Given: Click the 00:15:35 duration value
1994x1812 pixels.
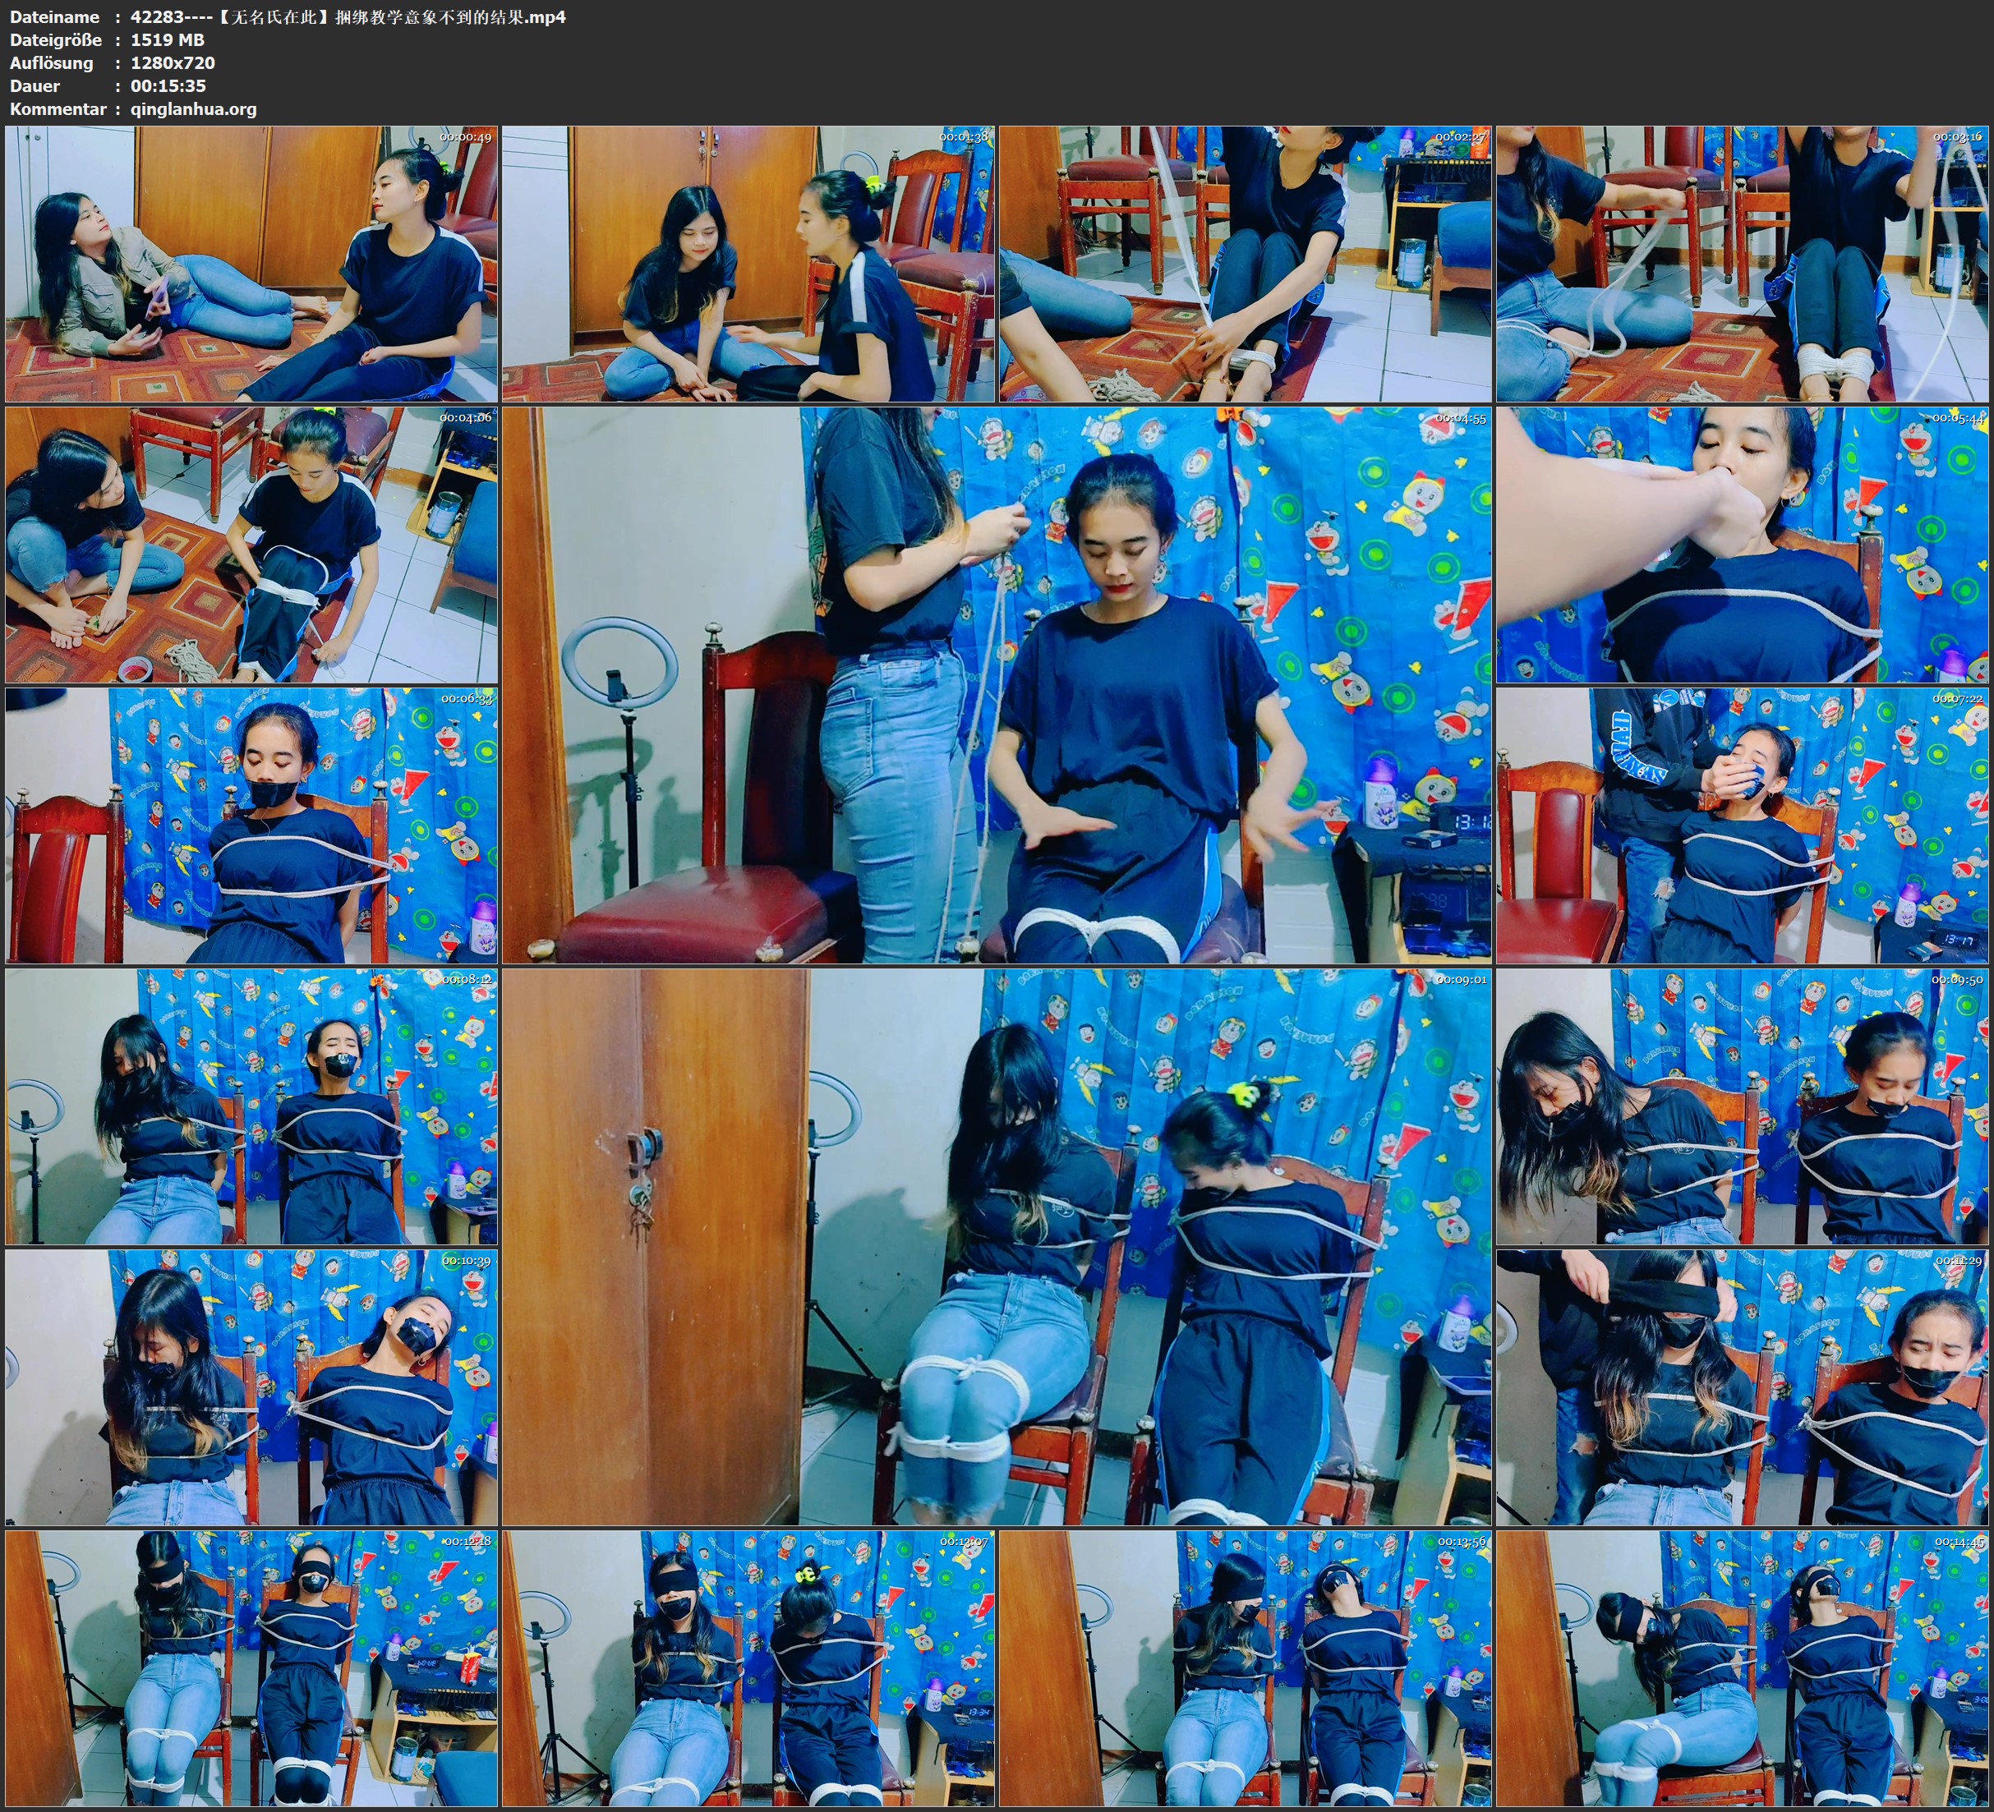Looking at the screenshot, I should pos(168,86).
